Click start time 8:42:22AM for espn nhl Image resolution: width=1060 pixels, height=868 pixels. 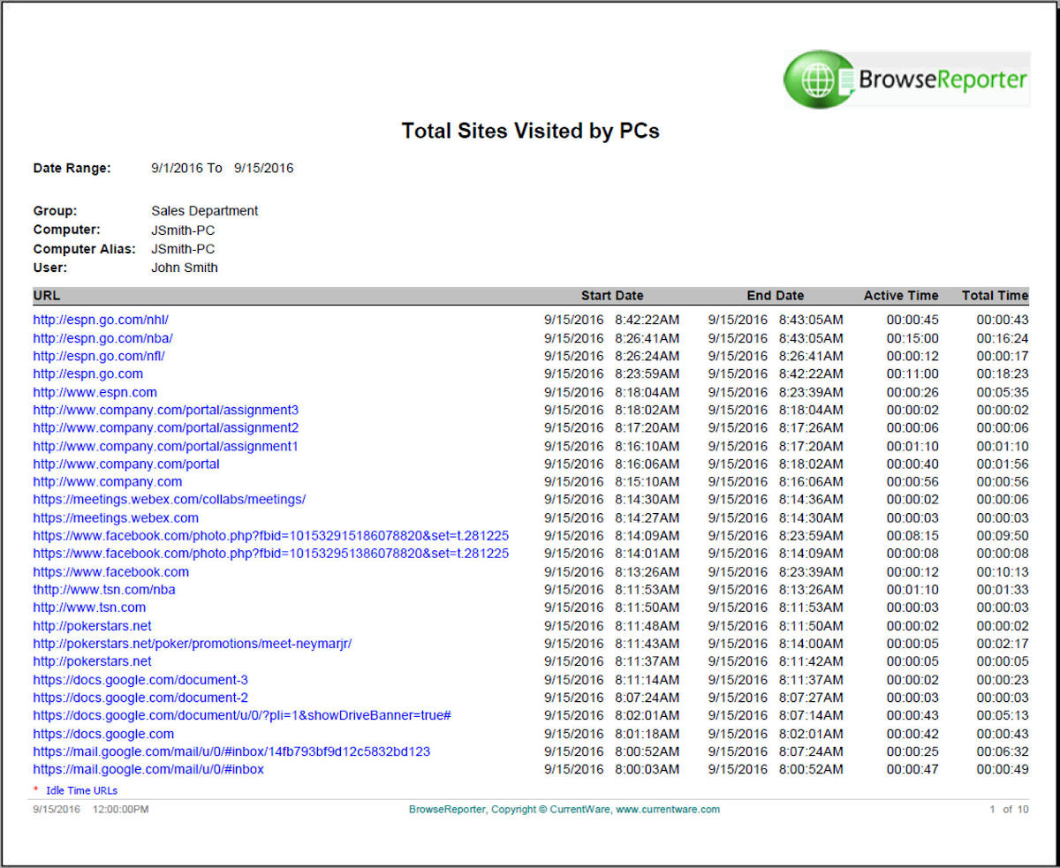coord(647,320)
